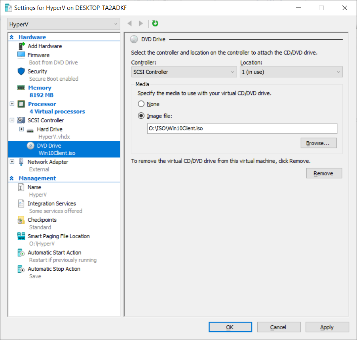The height and width of the screenshot is (340, 357).
Task: Open Memory settings via its chip icon
Action: pyautogui.click(x=21, y=88)
